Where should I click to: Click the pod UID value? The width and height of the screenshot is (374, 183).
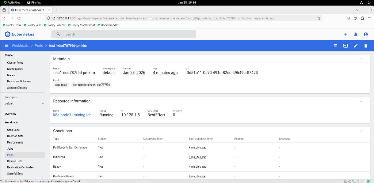pos(221,72)
